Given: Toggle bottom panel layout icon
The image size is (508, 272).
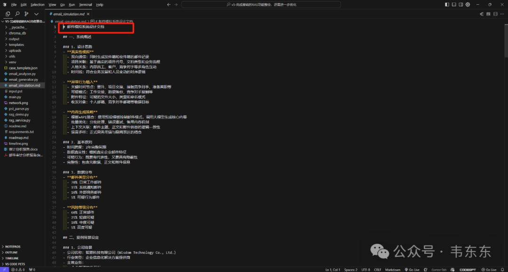Looking at the screenshot, I should point(454,5).
